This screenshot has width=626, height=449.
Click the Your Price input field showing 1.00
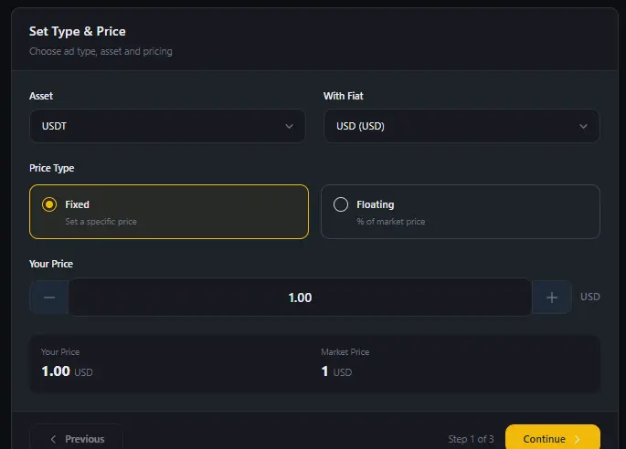300,298
